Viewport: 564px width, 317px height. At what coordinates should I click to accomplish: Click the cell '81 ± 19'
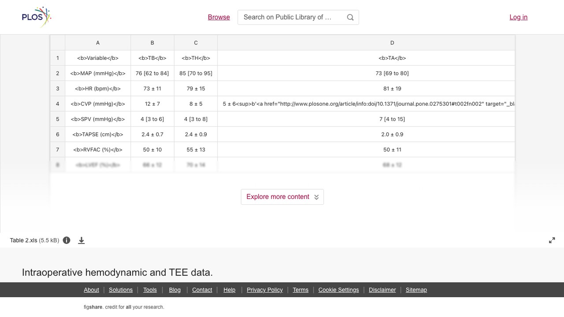[366, 88]
